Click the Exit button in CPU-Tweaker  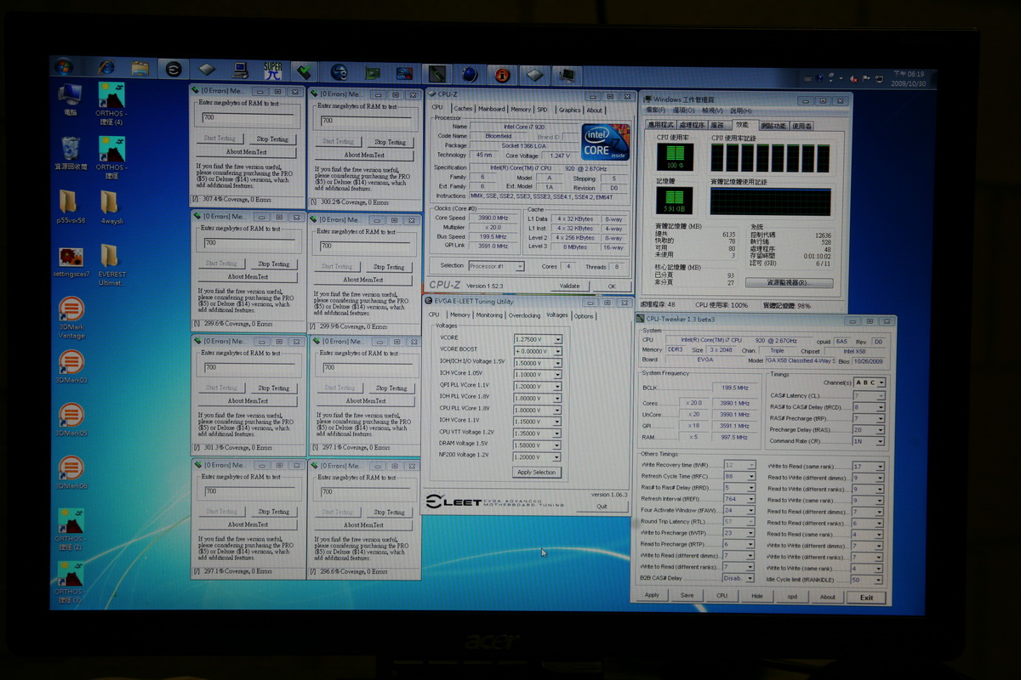866,598
